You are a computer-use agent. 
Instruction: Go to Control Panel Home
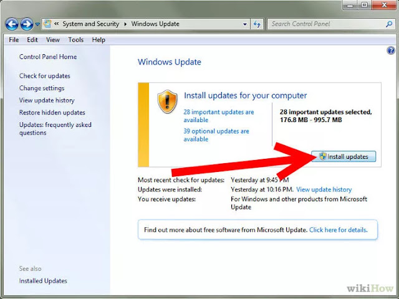click(x=48, y=57)
